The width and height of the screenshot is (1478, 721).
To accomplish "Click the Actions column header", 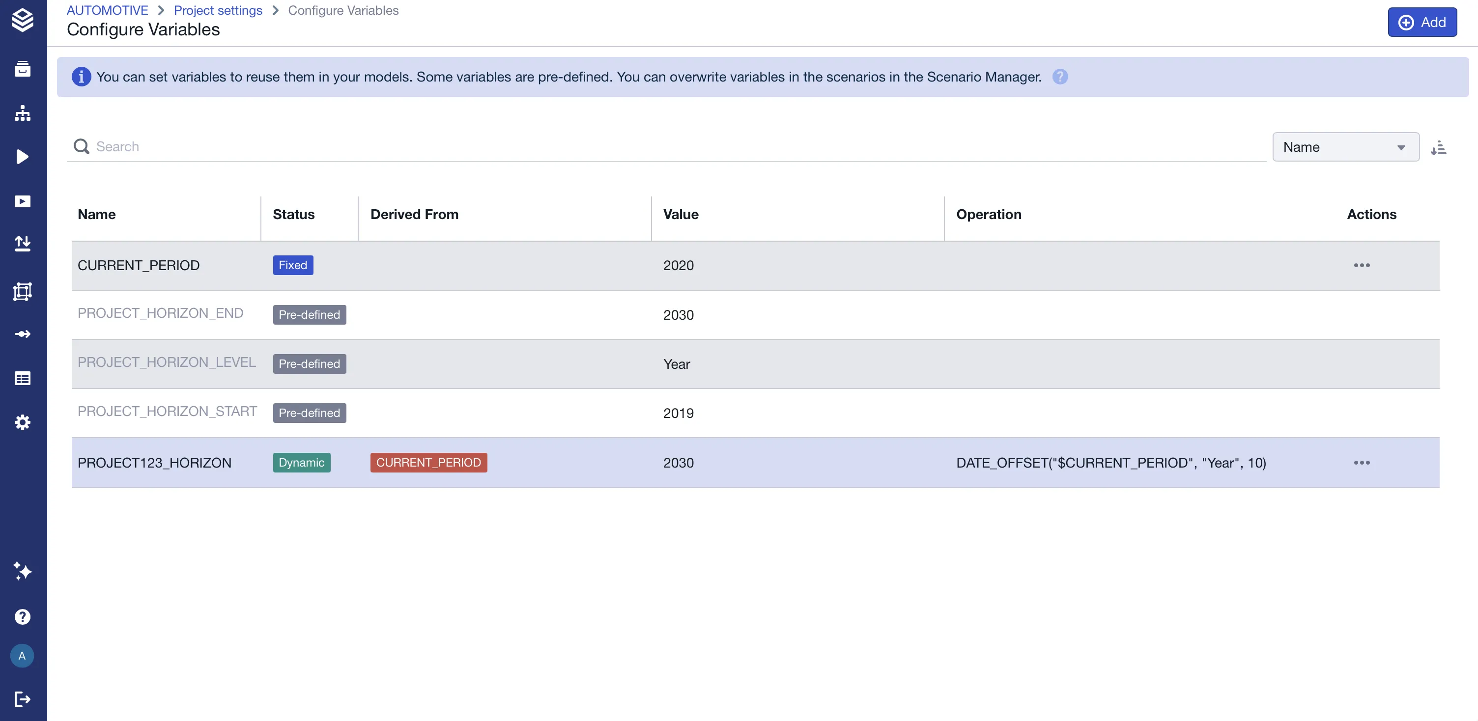I will (x=1371, y=214).
